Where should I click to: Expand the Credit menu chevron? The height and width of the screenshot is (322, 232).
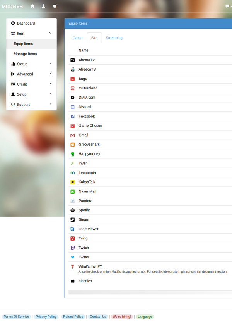(51, 84)
